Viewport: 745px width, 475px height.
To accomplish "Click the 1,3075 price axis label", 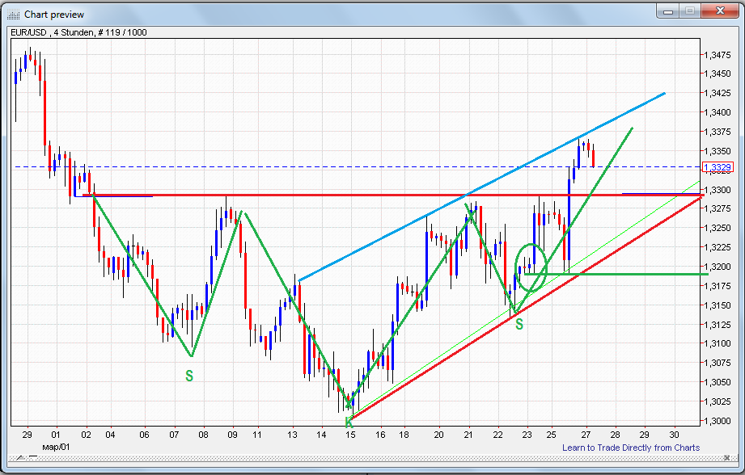I will 717,363.
